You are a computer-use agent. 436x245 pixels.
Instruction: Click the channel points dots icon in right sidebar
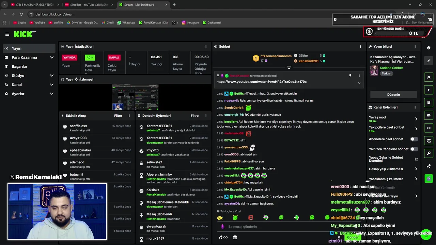(x=429, y=166)
